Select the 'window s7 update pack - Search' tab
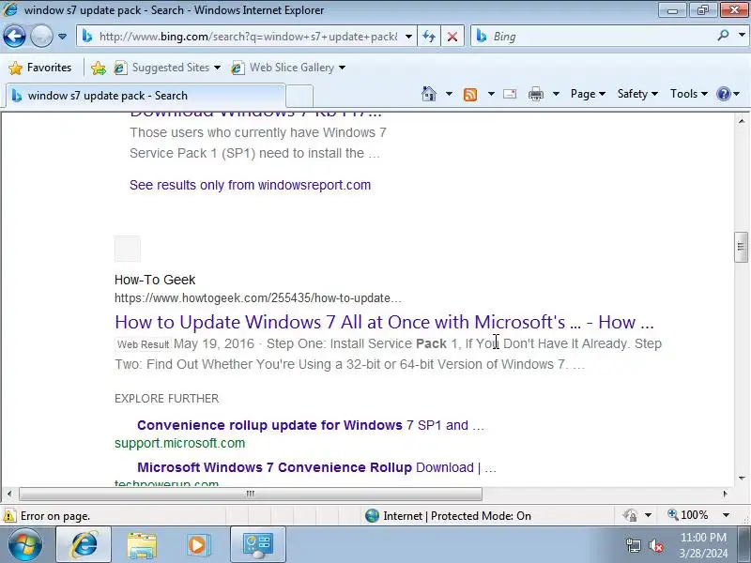The image size is (751, 563). 146,96
